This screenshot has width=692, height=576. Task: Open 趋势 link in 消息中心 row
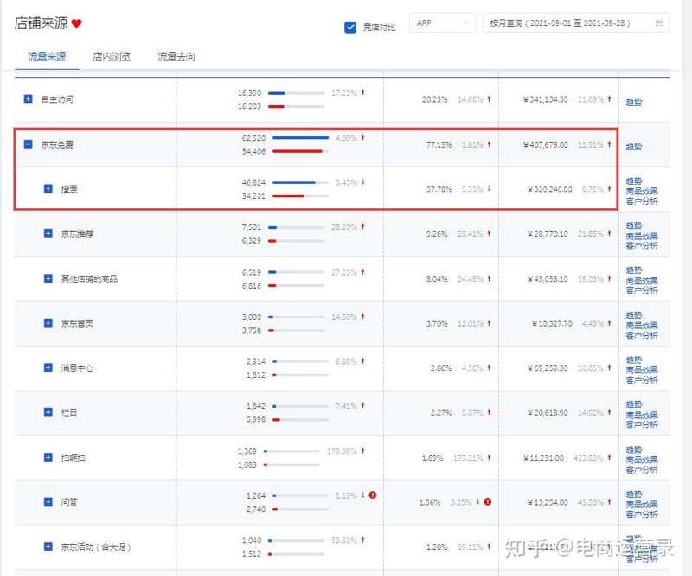(x=634, y=360)
